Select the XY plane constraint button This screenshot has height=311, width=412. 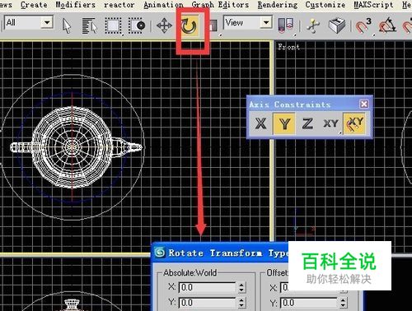click(x=330, y=123)
